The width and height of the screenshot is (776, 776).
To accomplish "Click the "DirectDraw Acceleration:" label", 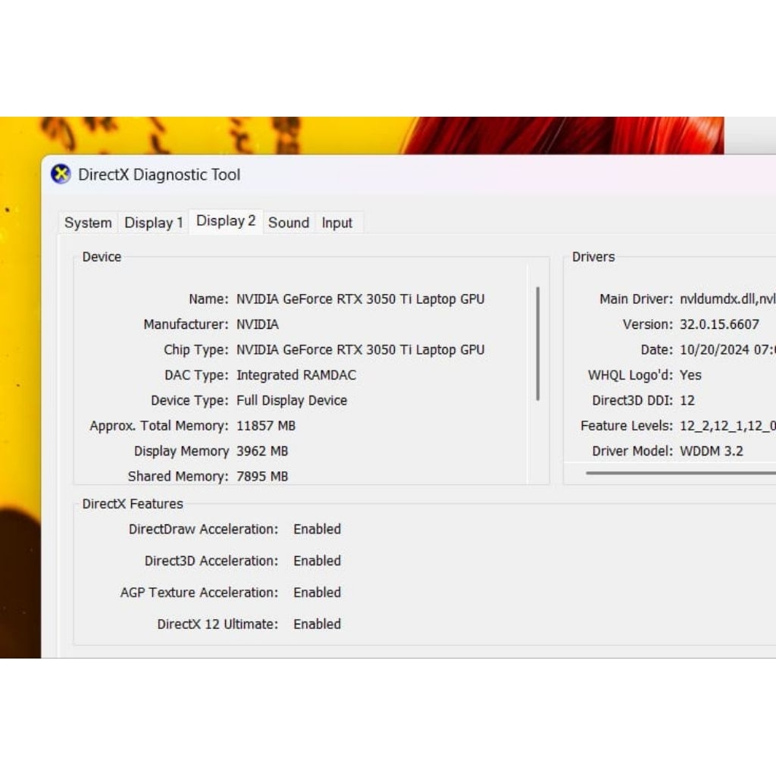I will [x=203, y=529].
